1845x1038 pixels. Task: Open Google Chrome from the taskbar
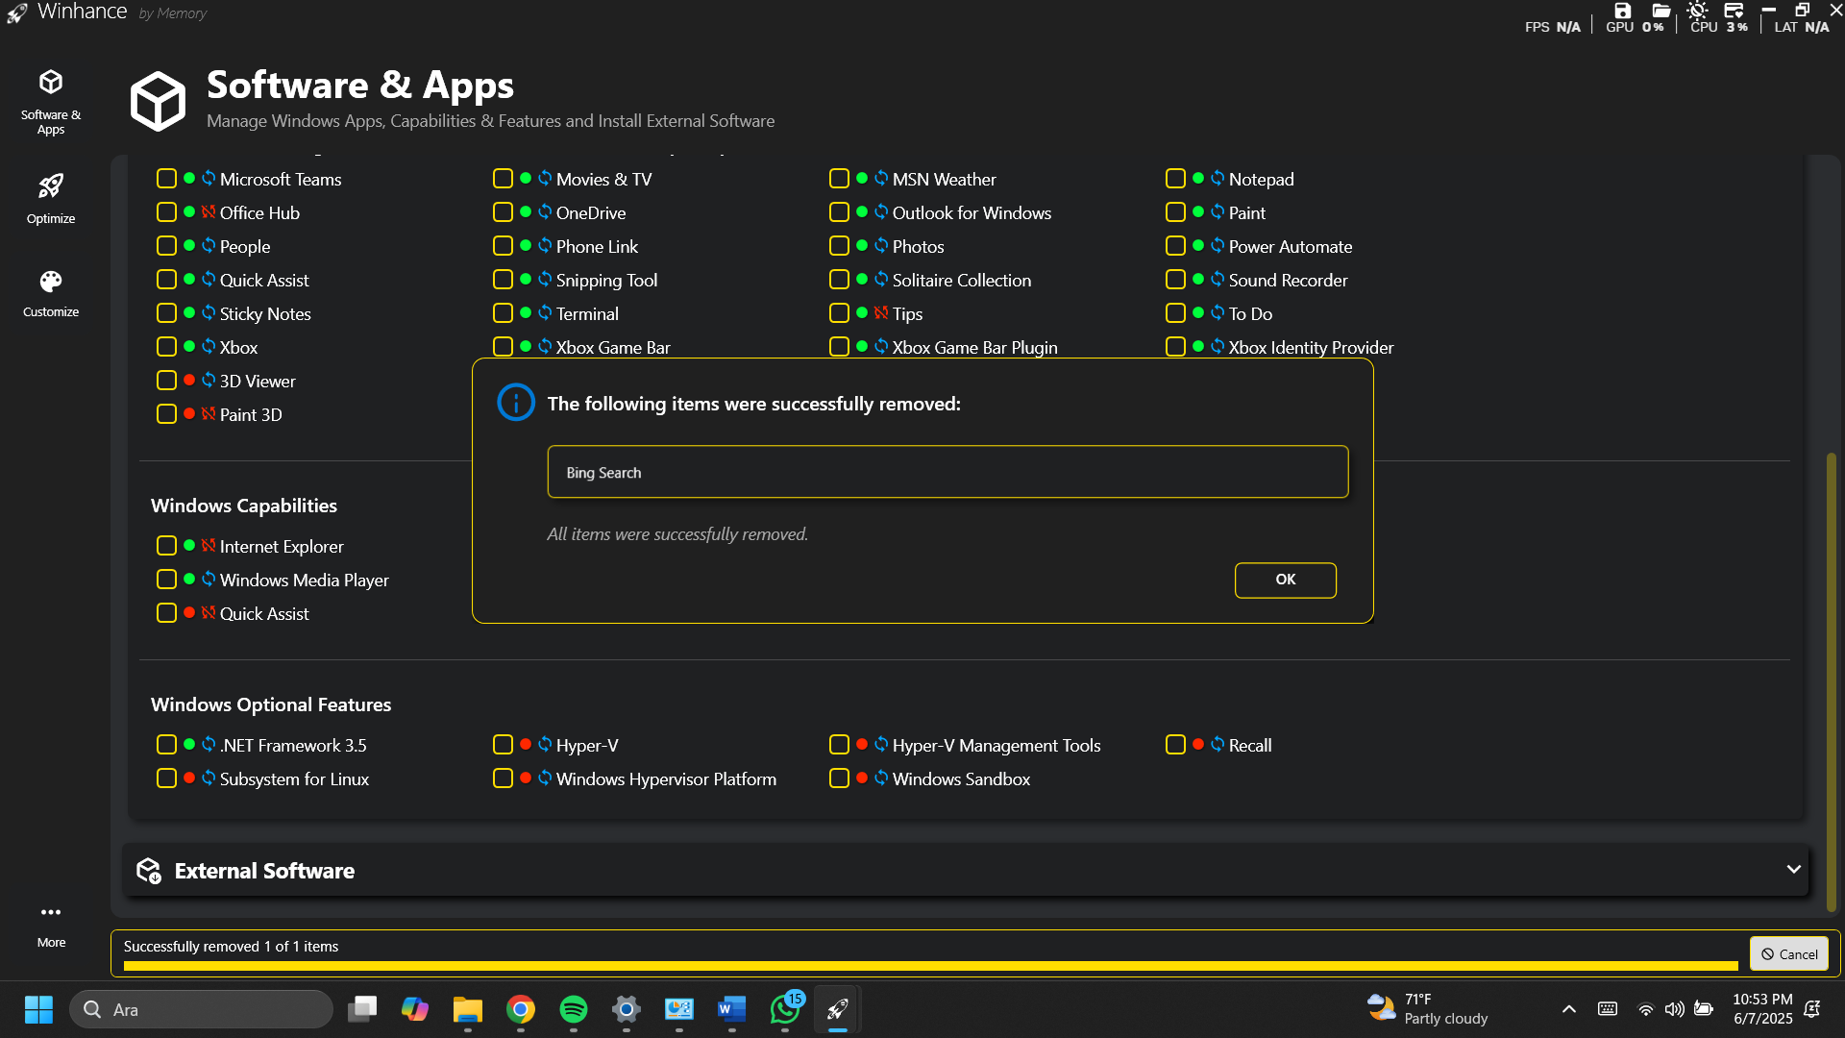(521, 1009)
